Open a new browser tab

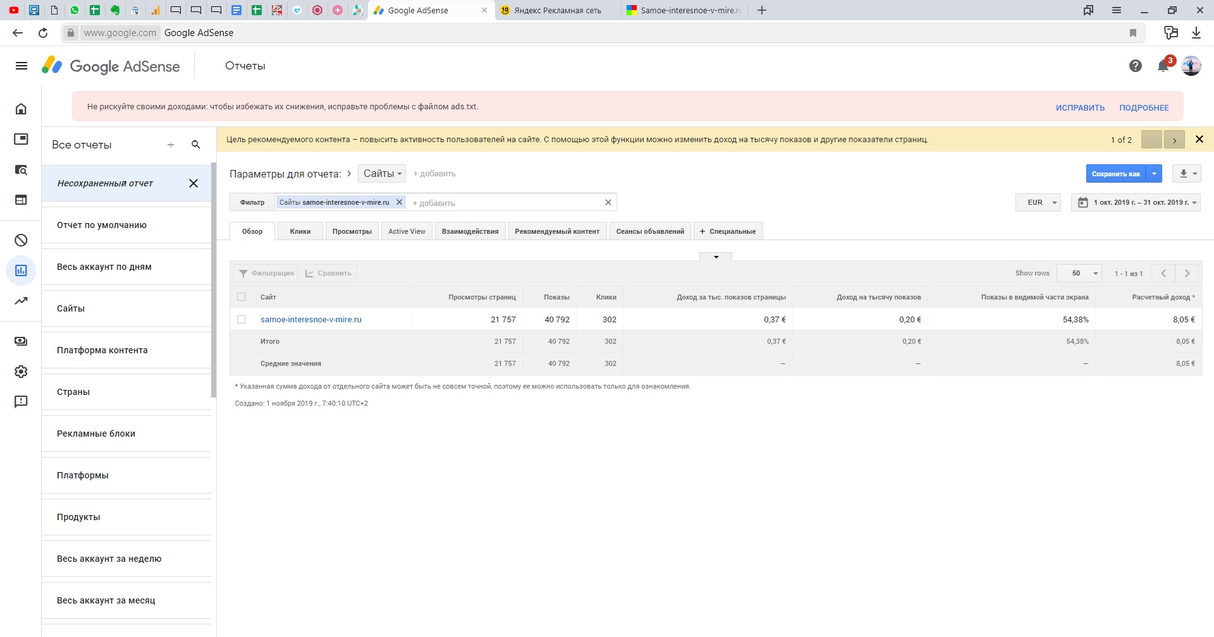click(x=762, y=10)
